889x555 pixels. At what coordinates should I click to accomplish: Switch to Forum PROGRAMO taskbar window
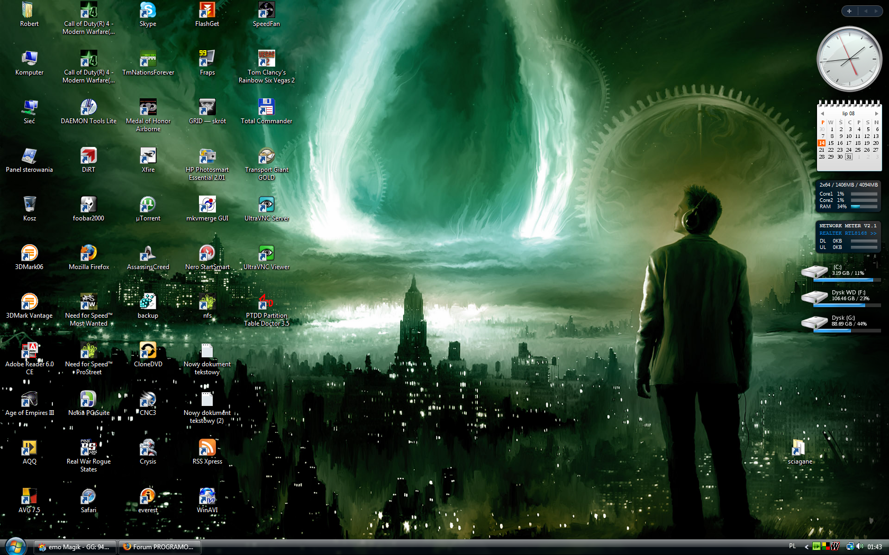pyautogui.click(x=159, y=547)
